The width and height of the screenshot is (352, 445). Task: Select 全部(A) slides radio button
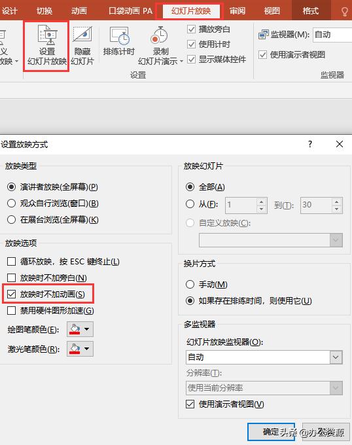(190, 187)
